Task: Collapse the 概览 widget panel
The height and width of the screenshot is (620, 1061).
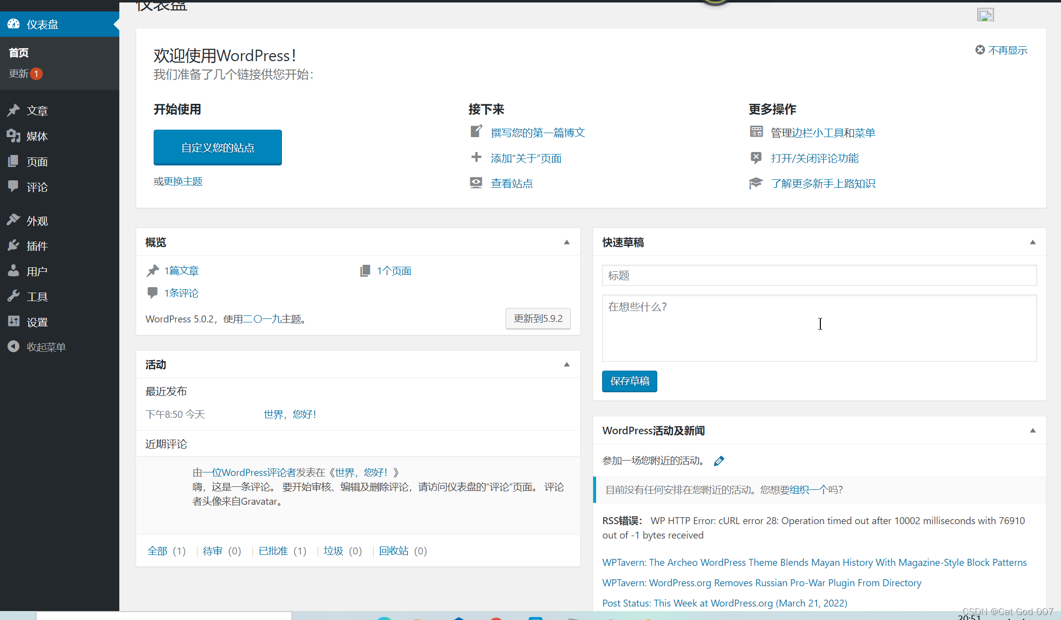Action: pyautogui.click(x=566, y=242)
